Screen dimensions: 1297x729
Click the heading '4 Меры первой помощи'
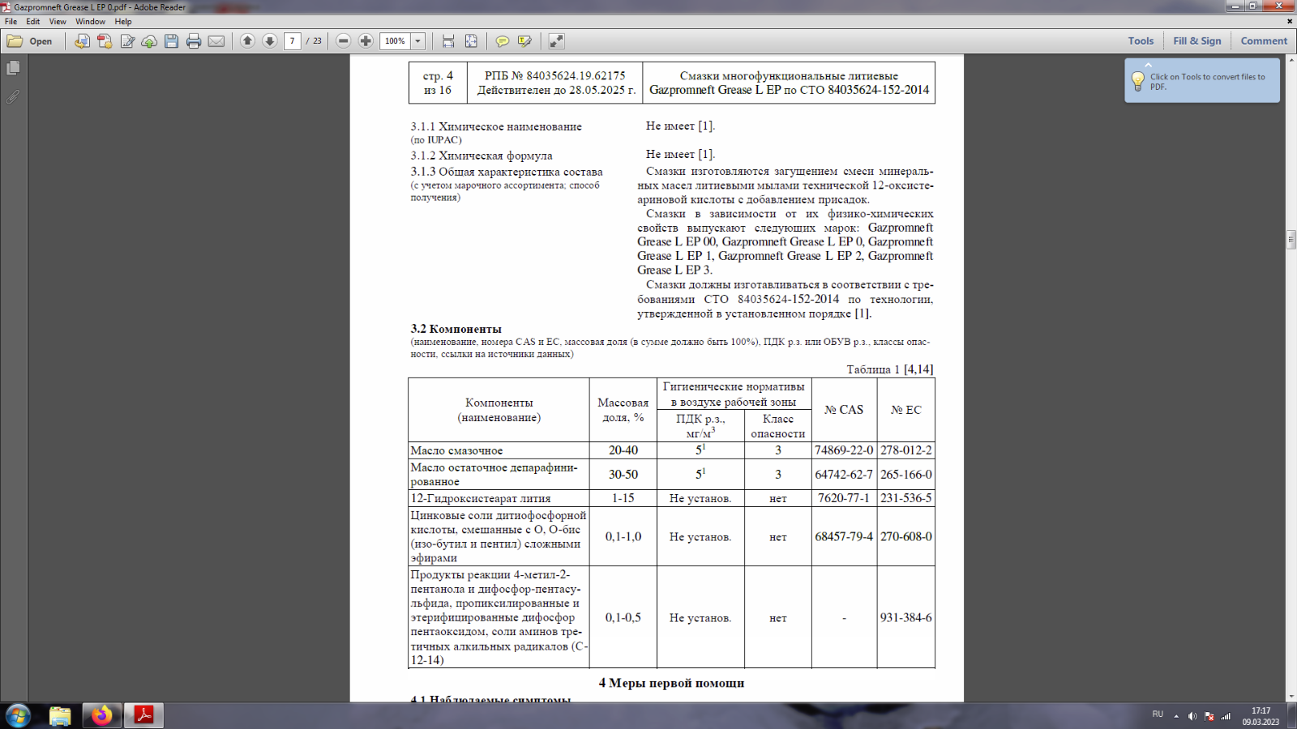671,683
